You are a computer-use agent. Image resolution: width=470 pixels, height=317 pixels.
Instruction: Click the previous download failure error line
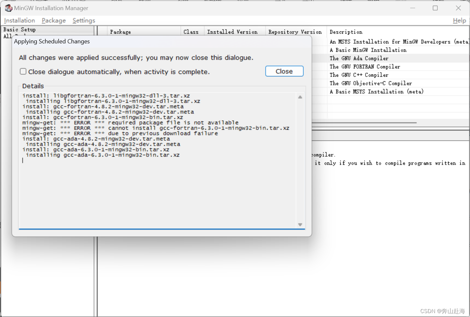[x=120, y=133]
